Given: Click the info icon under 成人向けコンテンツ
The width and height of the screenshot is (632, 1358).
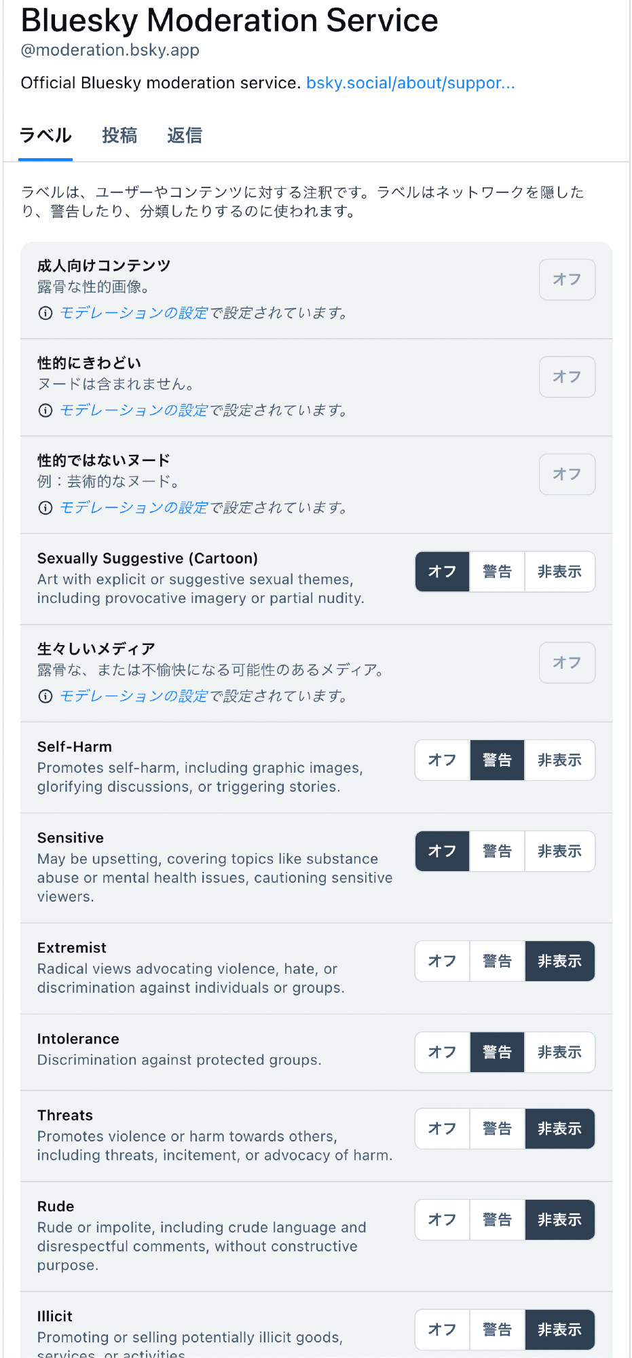Looking at the screenshot, I should click(45, 313).
